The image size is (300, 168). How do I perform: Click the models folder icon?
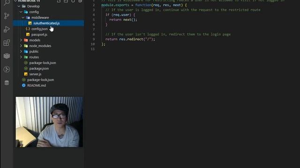point(26,40)
